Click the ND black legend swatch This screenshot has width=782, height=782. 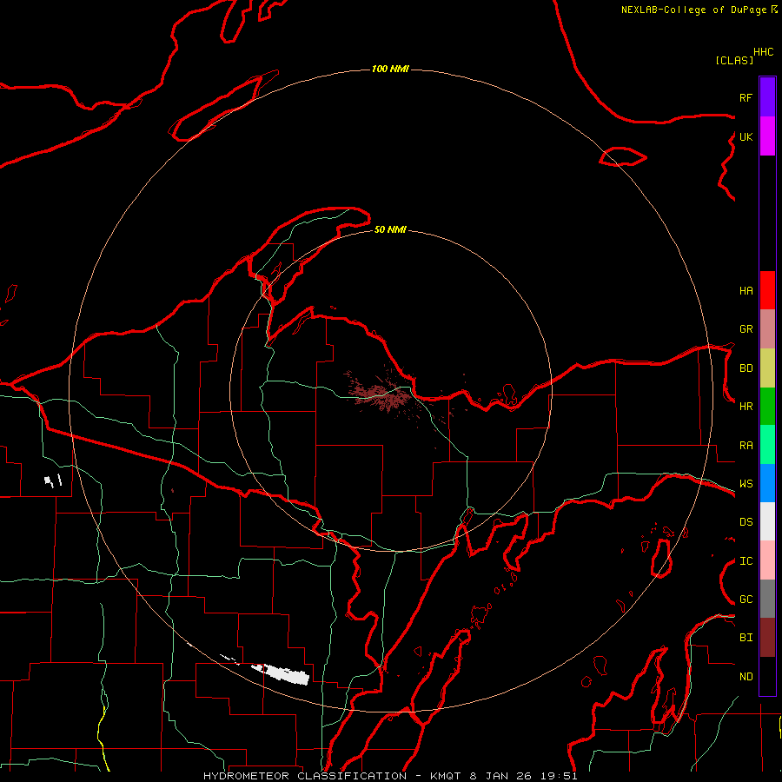coord(767,676)
